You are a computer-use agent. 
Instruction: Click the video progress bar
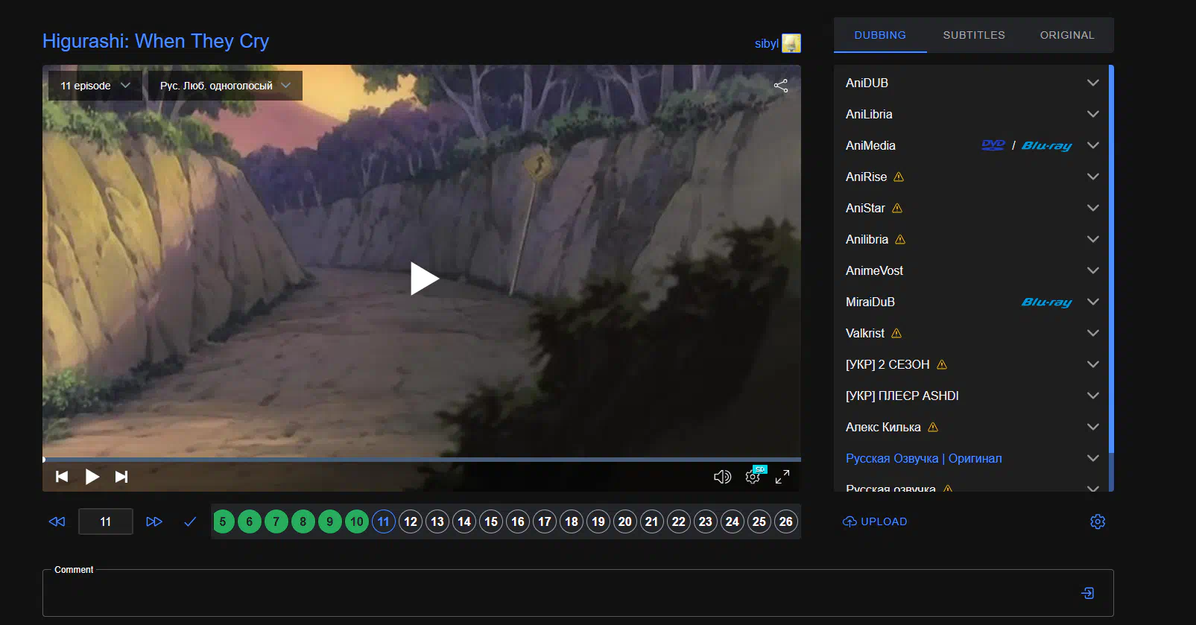[x=422, y=460]
